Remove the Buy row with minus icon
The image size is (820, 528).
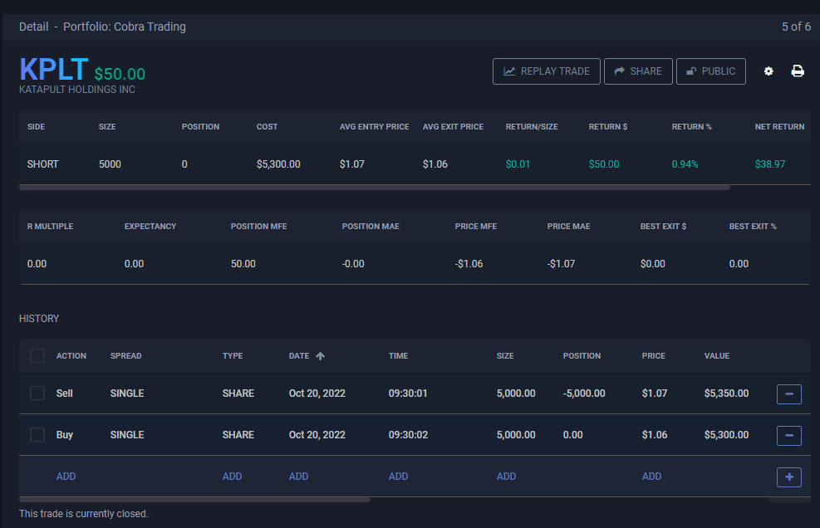(788, 435)
